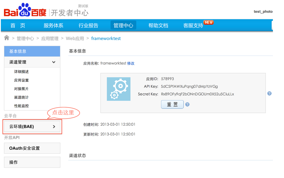
Task: Click the home icon in breadcrumb
Action: [x=7, y=38]
